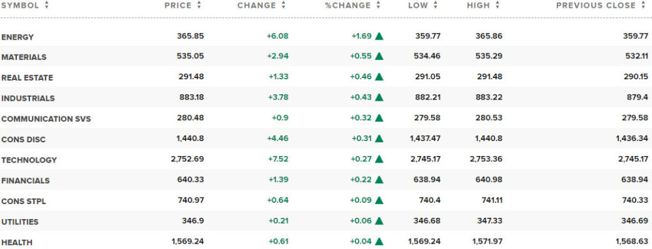Click the green up triangle in the ENERGY row
Viewport: 652px width, 249px height.
tap(379, 36)
